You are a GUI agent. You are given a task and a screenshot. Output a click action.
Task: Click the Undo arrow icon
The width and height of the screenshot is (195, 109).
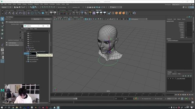22,7
